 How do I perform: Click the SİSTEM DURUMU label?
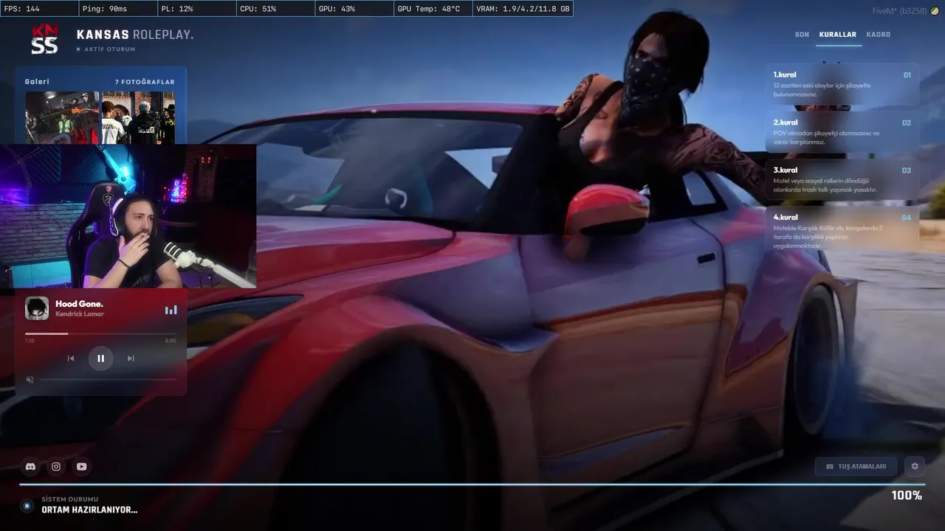click(70, 499)
